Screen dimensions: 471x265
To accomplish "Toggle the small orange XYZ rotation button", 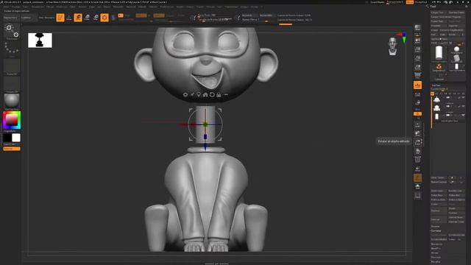I will click(x=417, y=114).
